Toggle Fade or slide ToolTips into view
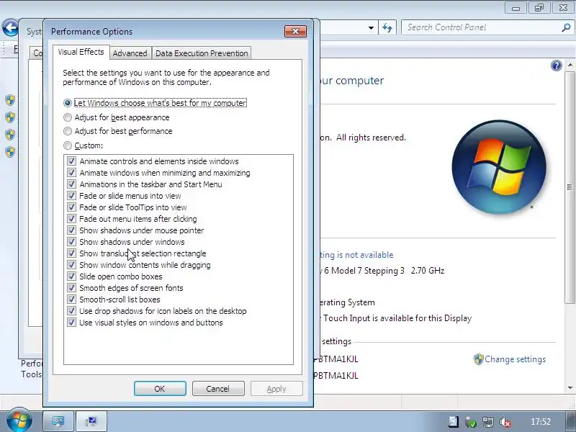This screenshot has height=432, width=576. pyautogui.click(x=71, y=207)
